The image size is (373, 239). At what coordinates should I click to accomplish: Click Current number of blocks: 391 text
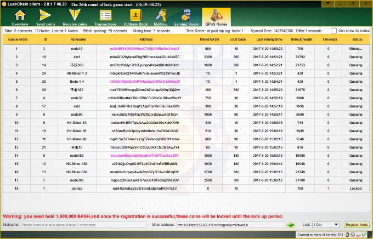pos(320,235)
